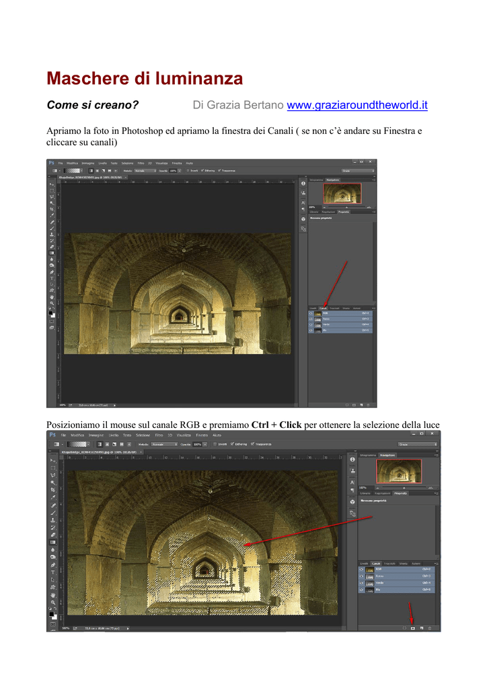
Task: Select the Magic Wand tool in lower screenshot
Action: point(53,482)
